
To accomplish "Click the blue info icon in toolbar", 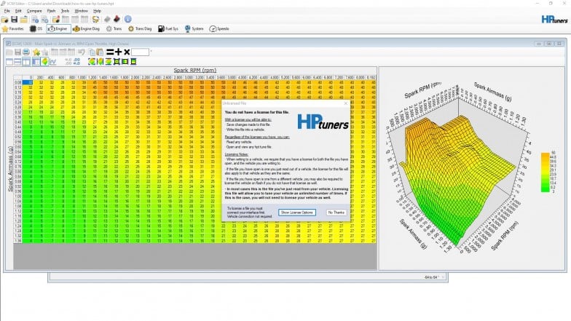I will click(x=128, y=19).
